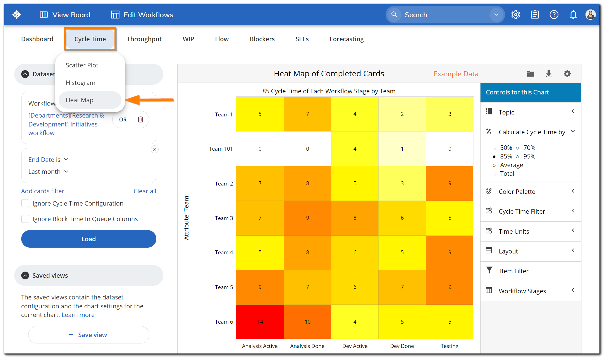The height and width of the screenshot is (361, 607).
Task: Switch to the Blockers tab
Action: 262,39
